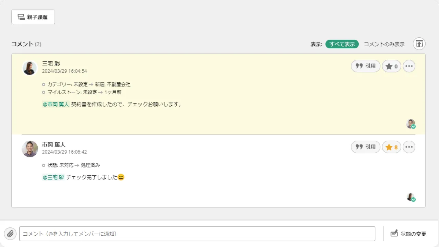
Task: Click 三宅 彩's profile avatar picture
Action: [x=29, y=68]
